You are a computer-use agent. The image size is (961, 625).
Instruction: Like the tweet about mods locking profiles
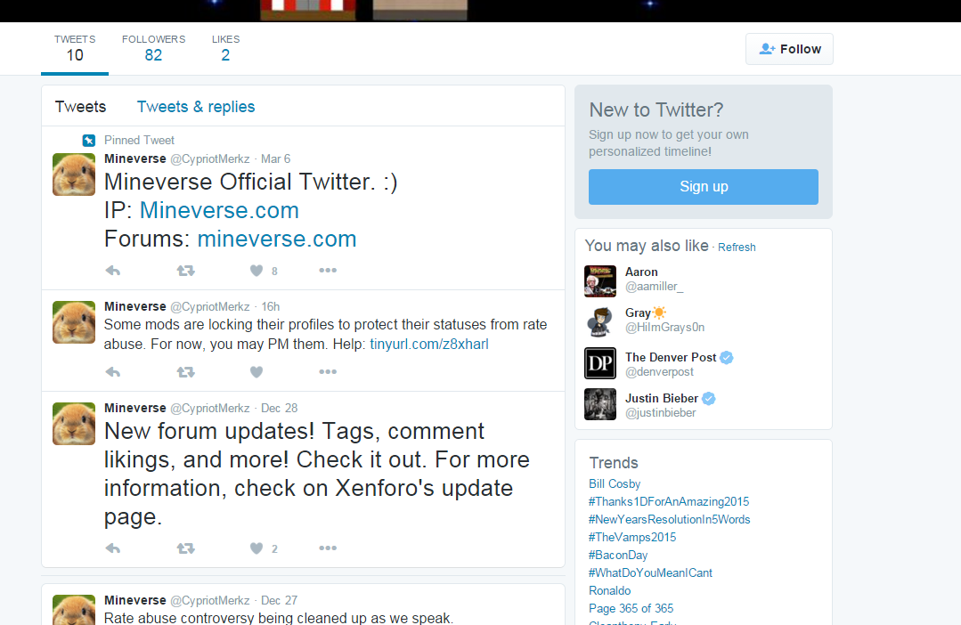(257, 372)
